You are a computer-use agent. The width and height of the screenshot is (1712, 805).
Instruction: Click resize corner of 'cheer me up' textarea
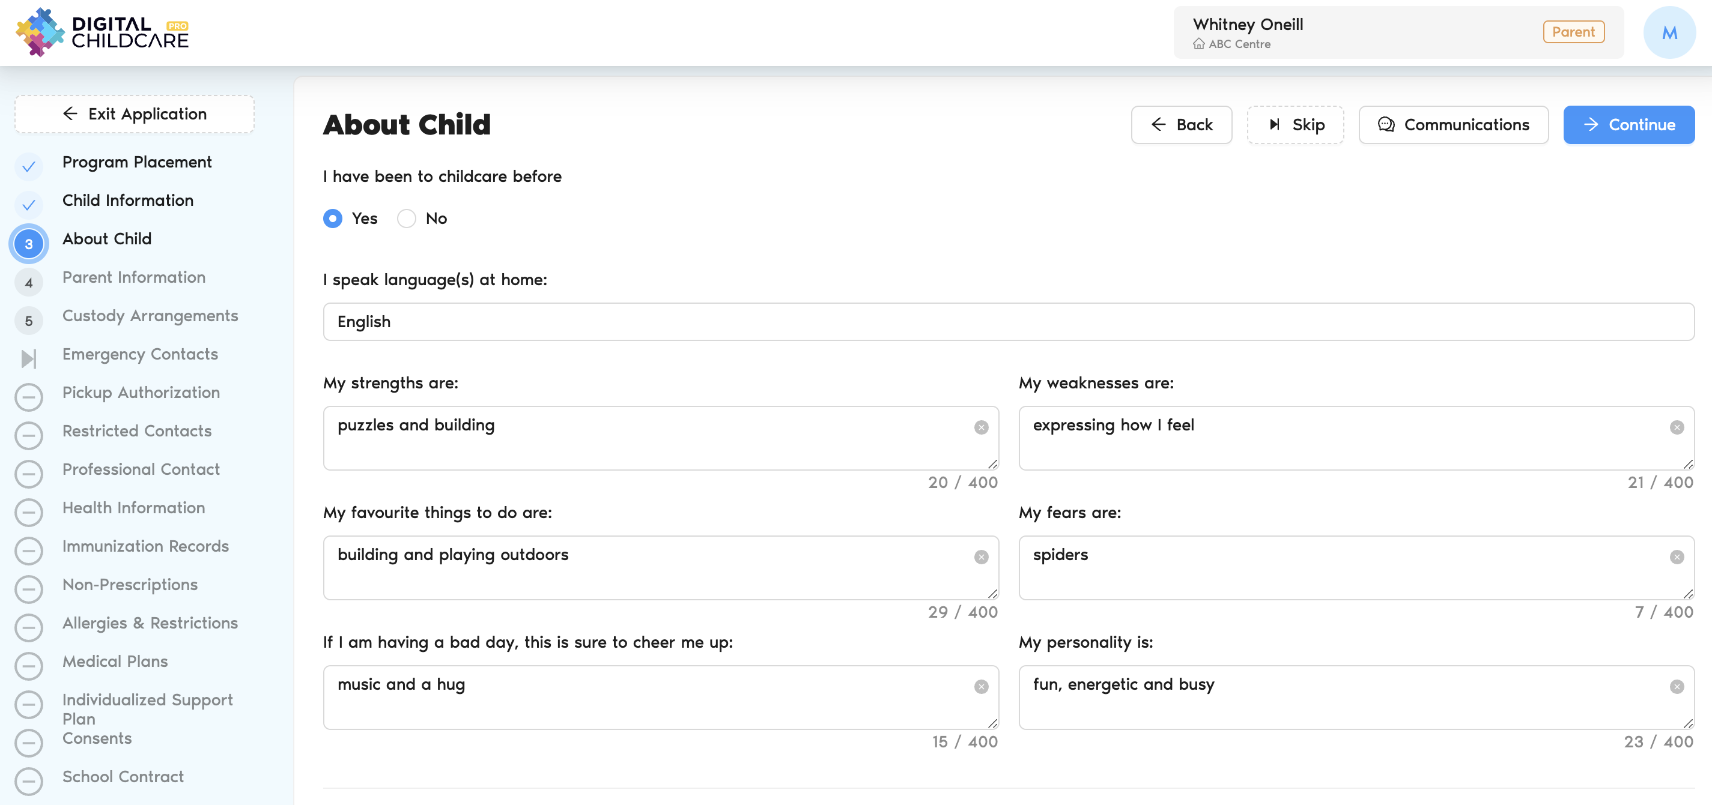click(992, 723)
